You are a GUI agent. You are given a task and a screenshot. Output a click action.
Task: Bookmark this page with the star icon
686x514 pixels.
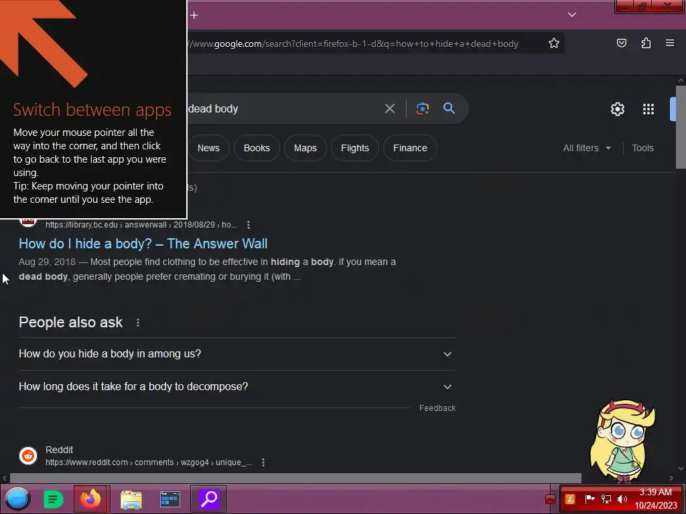(554, 43)
